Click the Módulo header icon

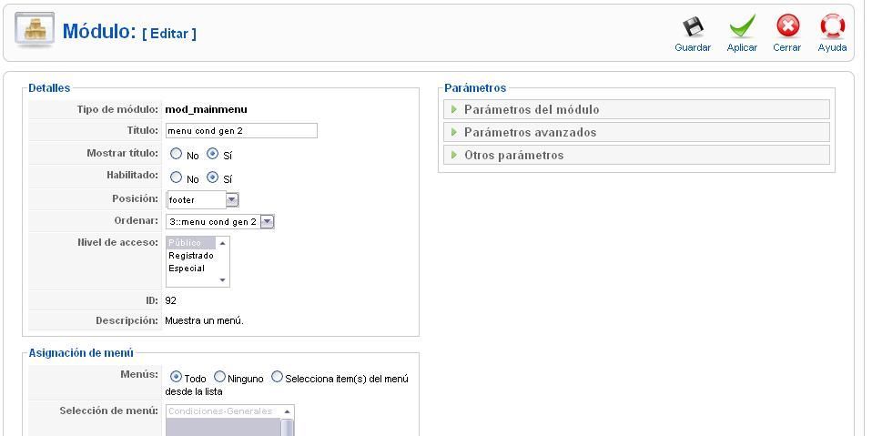(35, 29)
